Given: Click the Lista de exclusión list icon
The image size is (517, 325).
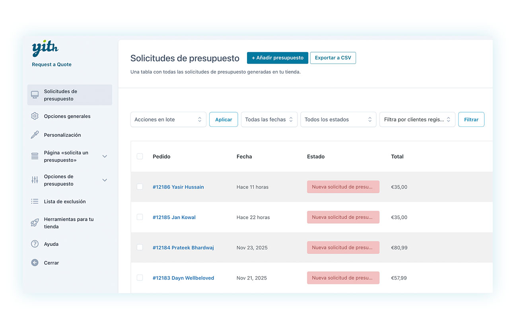Looking at the screenshot, I should tap(35, 202).
